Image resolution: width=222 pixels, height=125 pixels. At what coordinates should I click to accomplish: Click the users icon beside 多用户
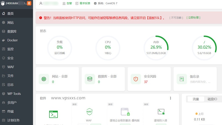[4, 102]
